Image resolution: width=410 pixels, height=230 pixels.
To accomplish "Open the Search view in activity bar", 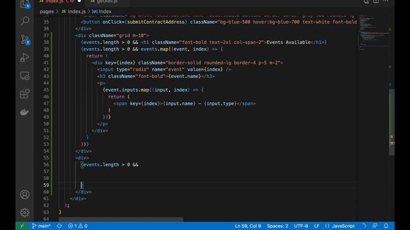I will [x=25, y=20].
